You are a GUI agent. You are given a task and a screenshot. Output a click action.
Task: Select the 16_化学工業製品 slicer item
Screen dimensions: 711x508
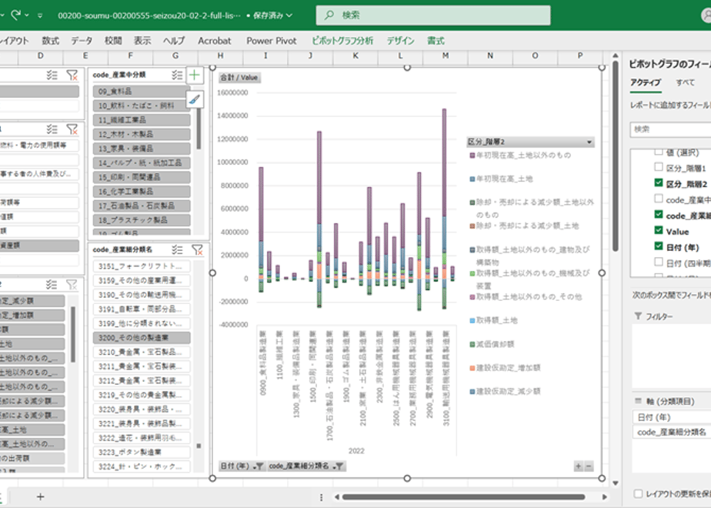(142, 192)
